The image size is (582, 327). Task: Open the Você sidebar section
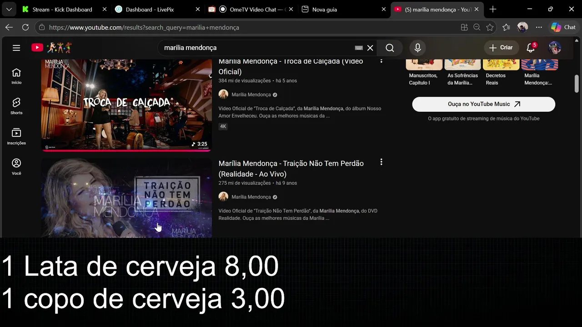coord(16,167)
